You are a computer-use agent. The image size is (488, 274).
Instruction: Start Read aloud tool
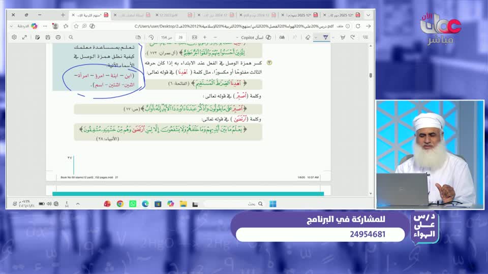(x=295, y=37)
